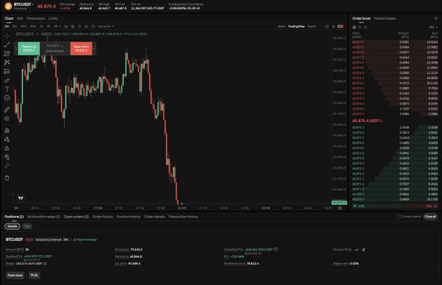Tick the Current assets checkbox

coord(398,217)
